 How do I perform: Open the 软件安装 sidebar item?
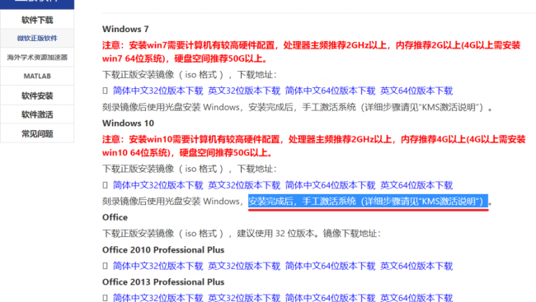(37, 96)
